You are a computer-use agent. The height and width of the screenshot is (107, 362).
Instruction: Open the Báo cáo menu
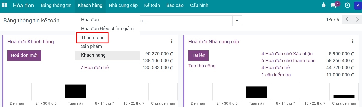click(175, 5)
